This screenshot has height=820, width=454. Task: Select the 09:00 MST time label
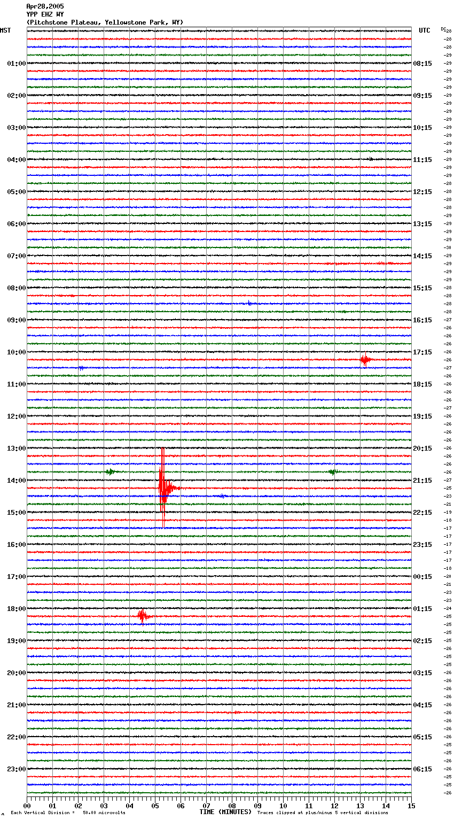click(x=17, y=320)
